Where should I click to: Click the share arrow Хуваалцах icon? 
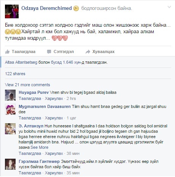click(88, 52)
